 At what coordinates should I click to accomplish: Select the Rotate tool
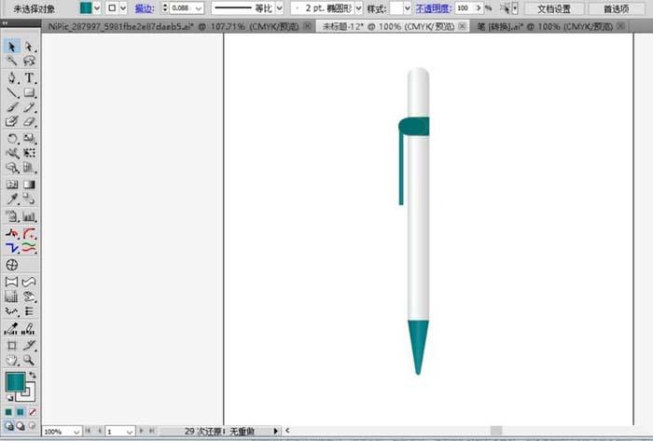point(11,138)
